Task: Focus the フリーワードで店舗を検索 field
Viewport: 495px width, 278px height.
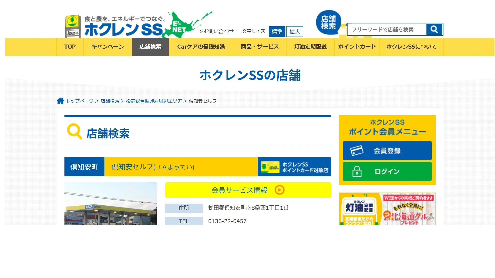Action: pos(387,29)
